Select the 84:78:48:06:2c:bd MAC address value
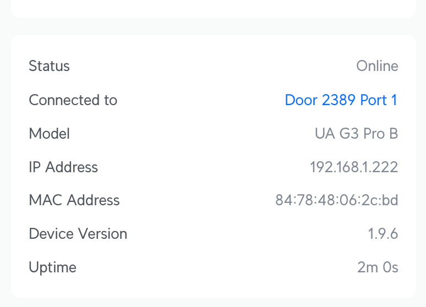Screen dimensions: 426x307 coord(336,200)
